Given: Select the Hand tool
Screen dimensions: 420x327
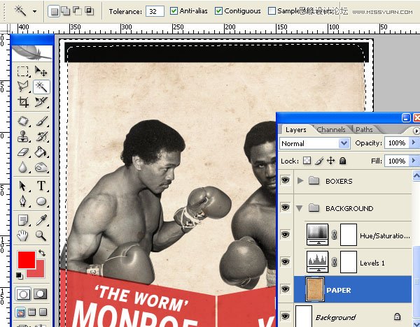Looking at the screenshot, I should pos(23,235).
